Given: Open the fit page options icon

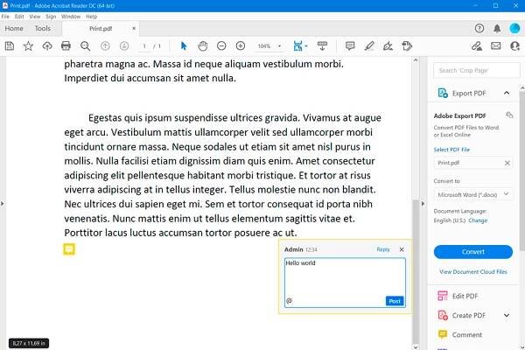Looking at the screenshot, I should click(299, 45).
